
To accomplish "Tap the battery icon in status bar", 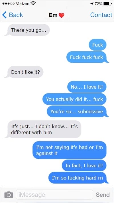I will [x=108, y=4].
